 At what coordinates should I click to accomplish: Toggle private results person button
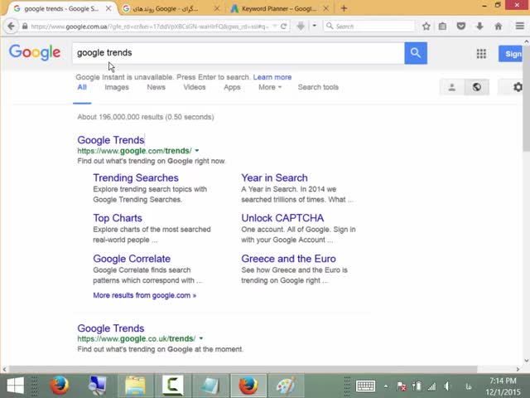pyautogui.click(x=451, y=87)
